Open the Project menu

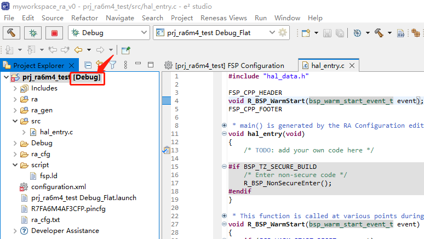[182, 18]
